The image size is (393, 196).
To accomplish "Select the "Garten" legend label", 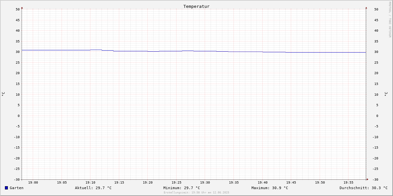I will [x=17, y=188].
